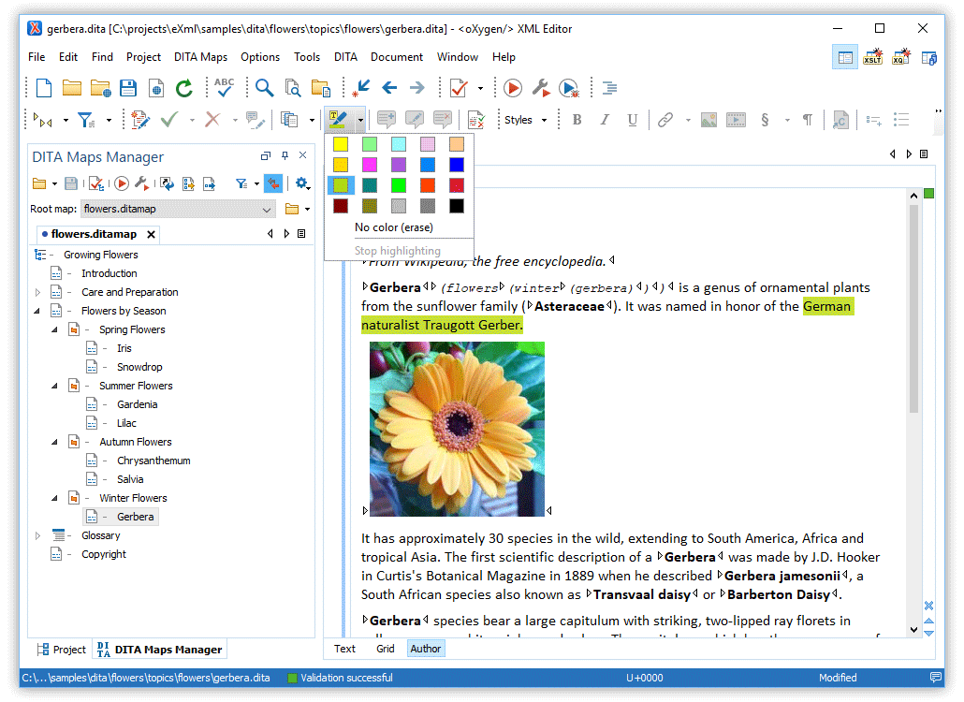Click the Find in Files icon
This screenshot has width=964, height=702.
[293, 88]
